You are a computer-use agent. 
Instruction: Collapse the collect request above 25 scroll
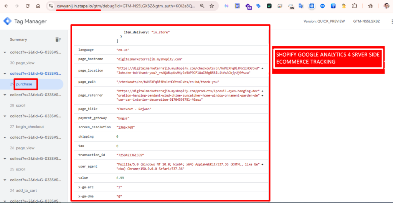click(x=5, y=159)
